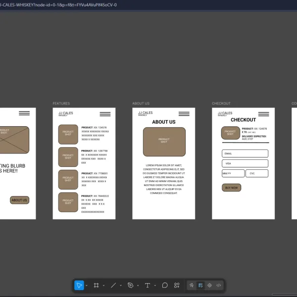This screenshot has height=297, width=297.
Task: Select PRODUCT: XX: 1287758 description text
Action: pyautogui.click(x=95, y=157)
